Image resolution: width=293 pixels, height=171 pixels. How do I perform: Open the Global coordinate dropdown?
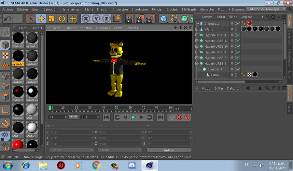tap(71, 150)
